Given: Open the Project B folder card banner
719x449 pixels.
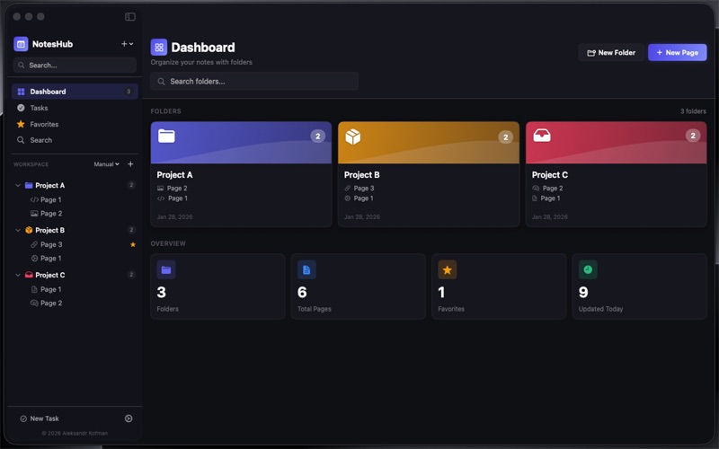Looking at the screenshot, I should [429, 143].
